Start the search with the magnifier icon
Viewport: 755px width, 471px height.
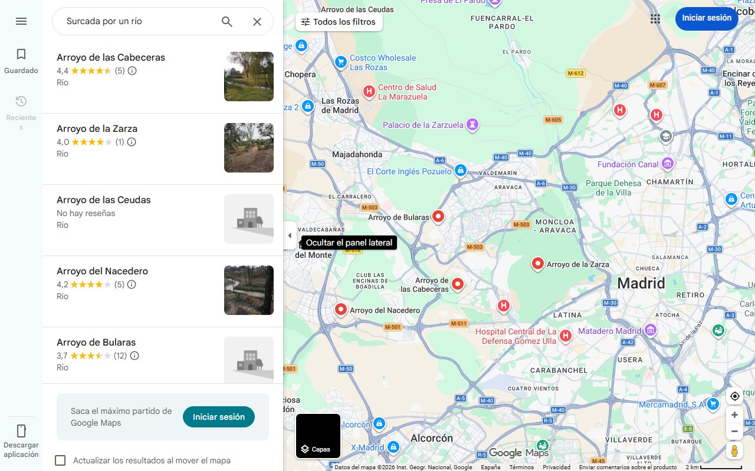226,21
